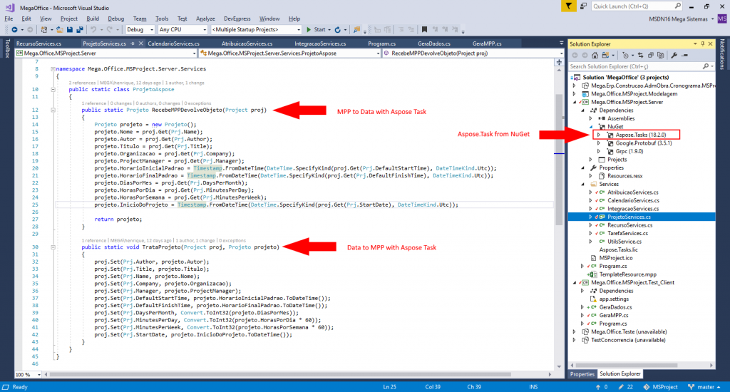Open the Multiple Startup Projects dropdown

(x=256, y=30)
